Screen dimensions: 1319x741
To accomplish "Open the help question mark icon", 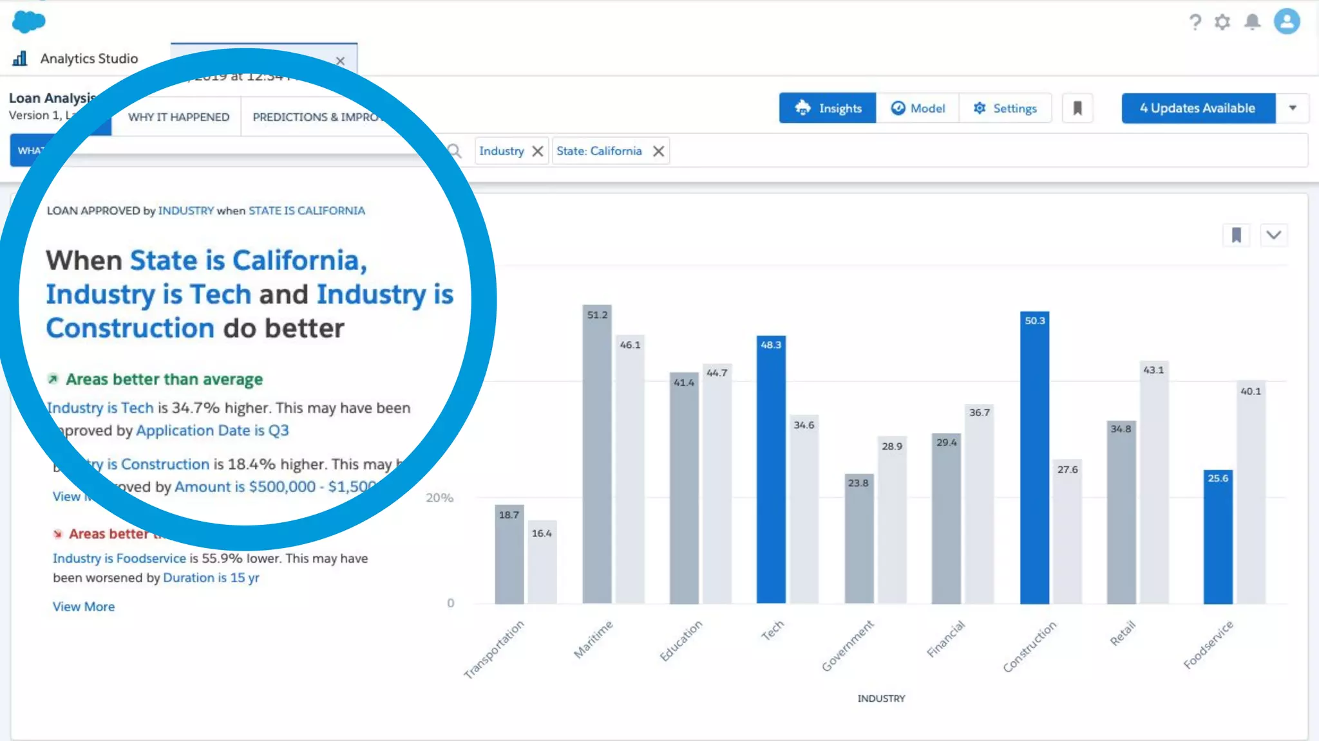I will pos(1195,23).
